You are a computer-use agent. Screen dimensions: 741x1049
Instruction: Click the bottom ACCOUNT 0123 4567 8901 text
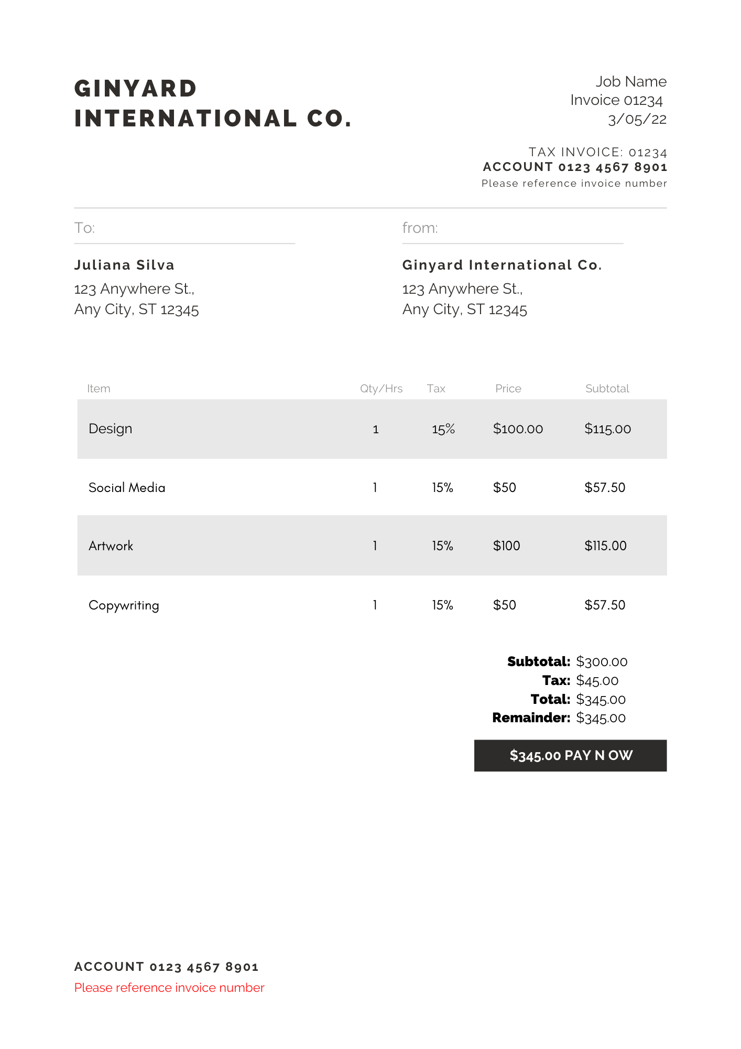[x=167, y=967]
